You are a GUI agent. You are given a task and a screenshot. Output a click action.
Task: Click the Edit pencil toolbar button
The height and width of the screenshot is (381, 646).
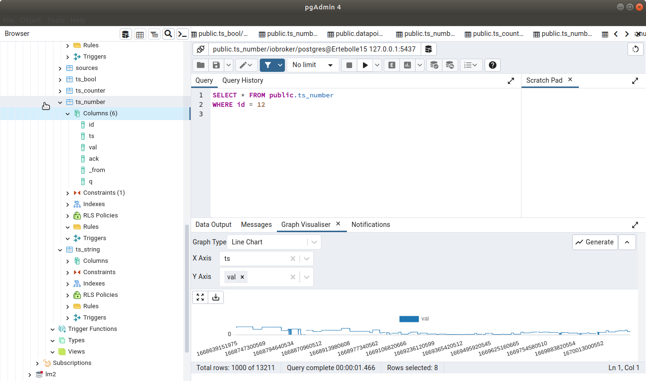(x=247, y=65)
